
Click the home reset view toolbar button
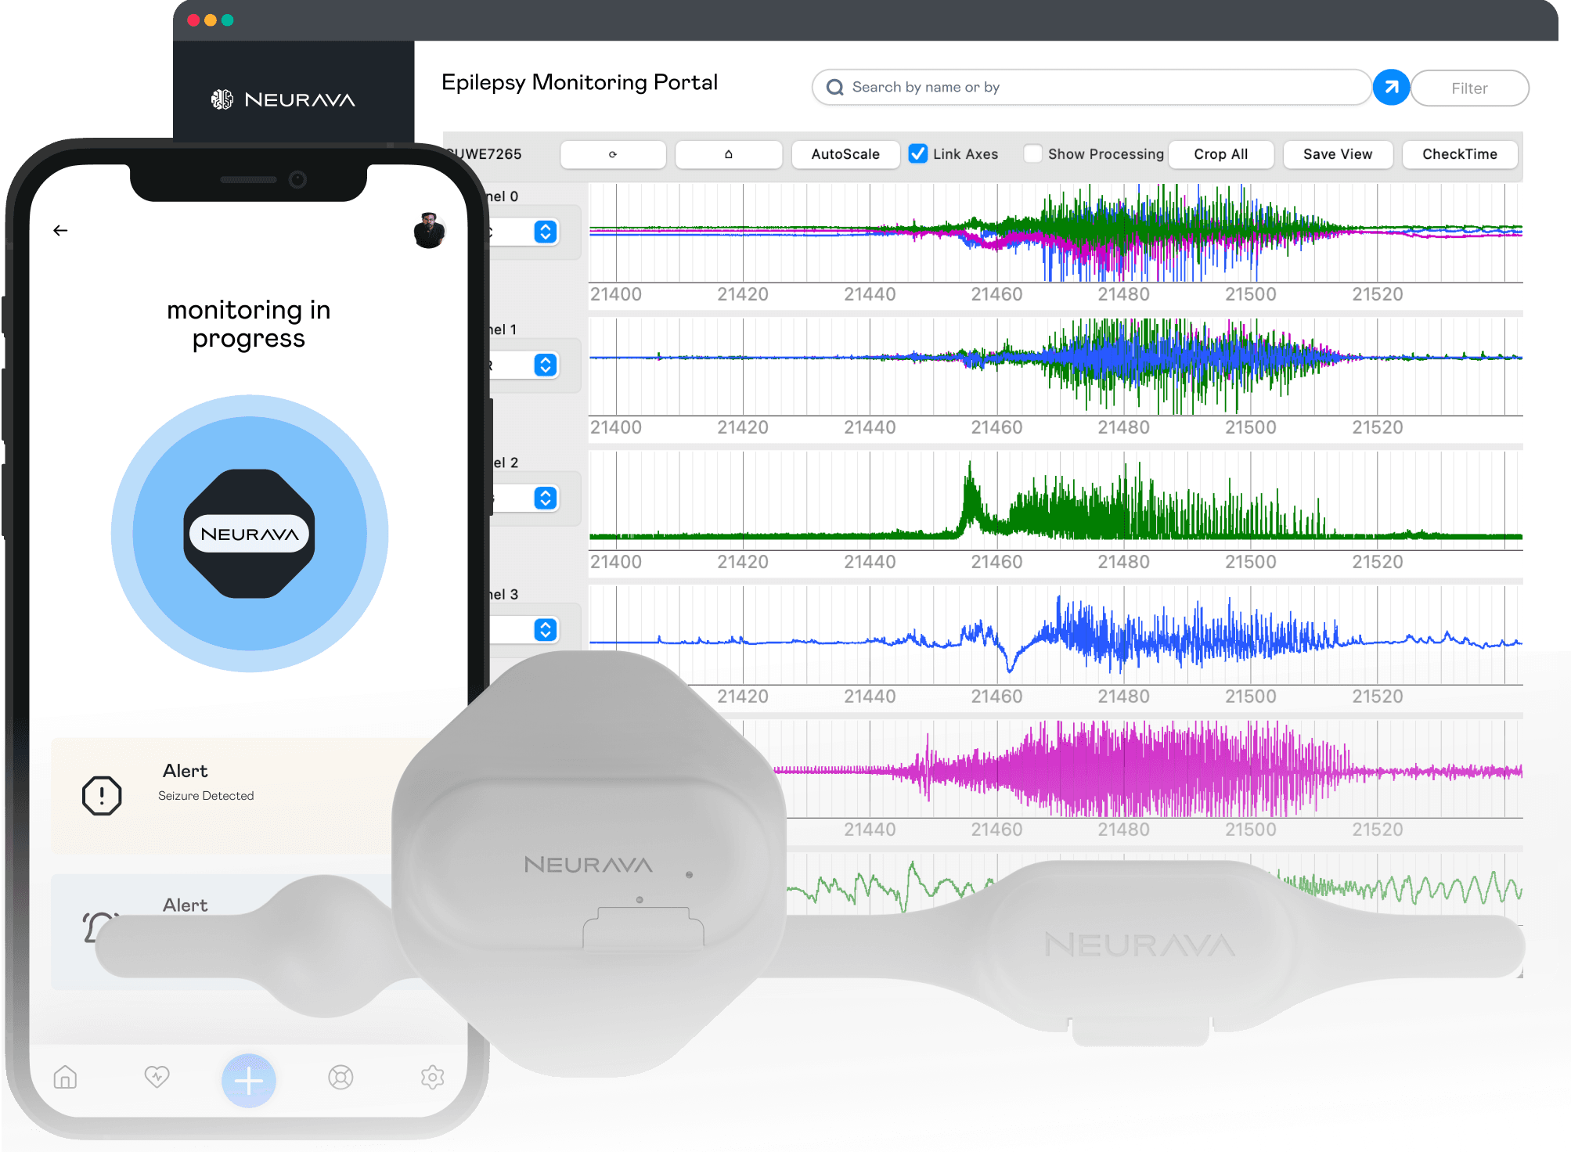[728, 154]
